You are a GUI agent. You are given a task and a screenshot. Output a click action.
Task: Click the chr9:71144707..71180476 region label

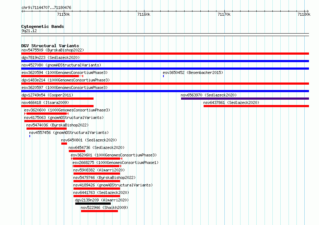(46, 7)
